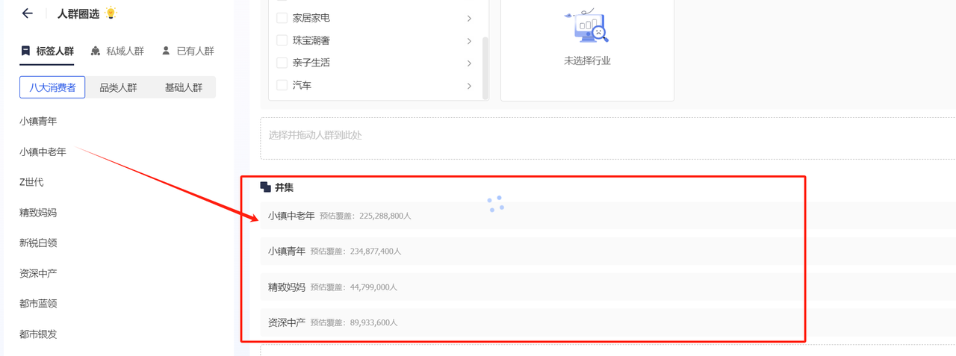The height and width of the screenshot is (356, 956).
Task: Click the industry list scrollbar
Action: [x=485, y=67]
